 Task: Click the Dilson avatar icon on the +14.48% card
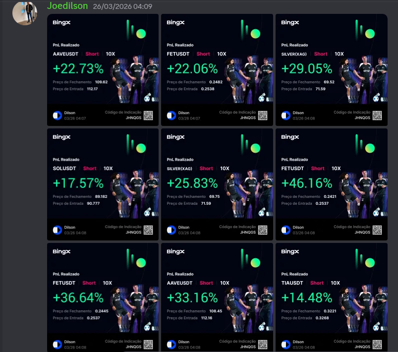pyautogui.click(x=286, y=345)
